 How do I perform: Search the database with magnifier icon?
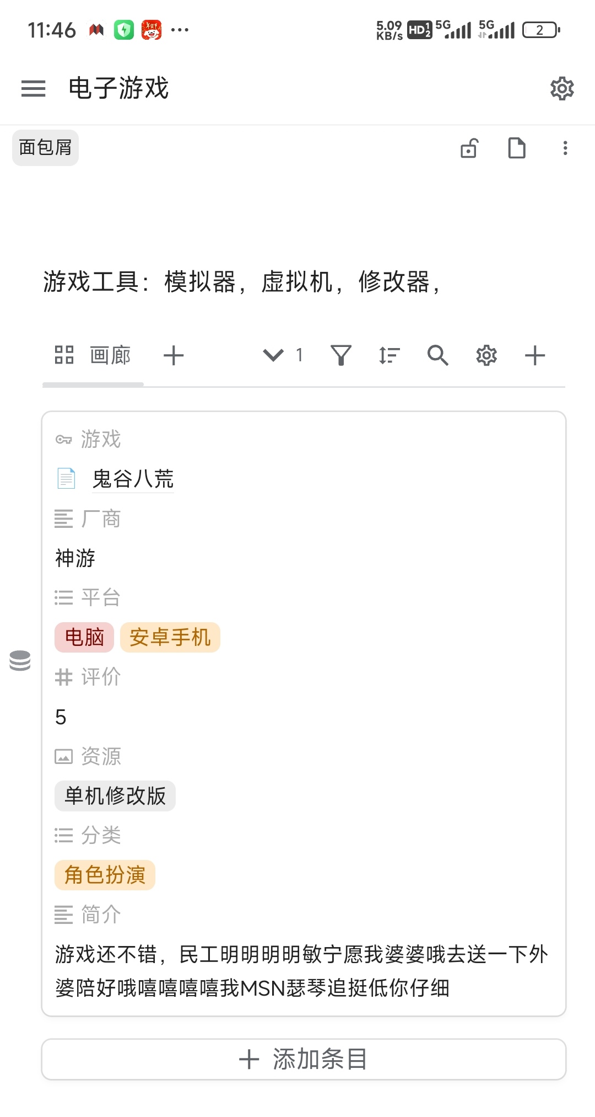(437, 355)
